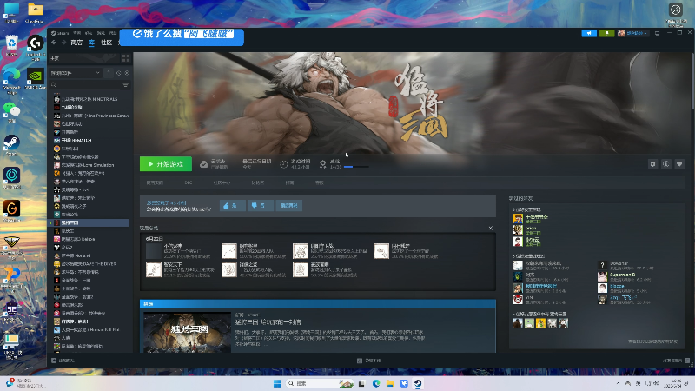
Task: Open Community Hub tab under play button
Action: [x=222, y=182]
